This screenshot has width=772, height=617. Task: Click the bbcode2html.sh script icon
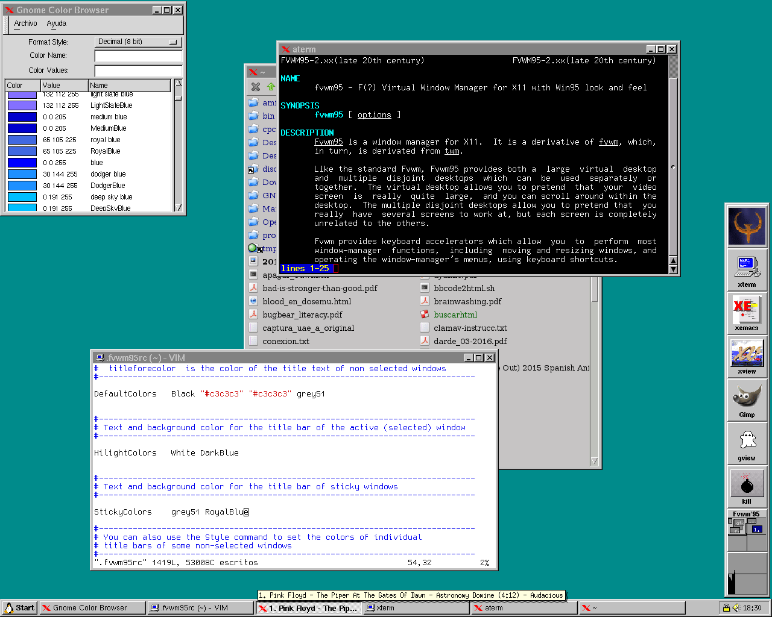(425, 288)
